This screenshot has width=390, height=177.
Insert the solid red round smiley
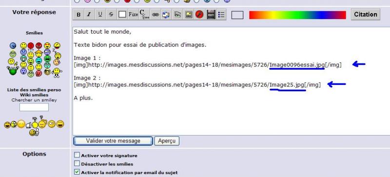tap(31, 45)
